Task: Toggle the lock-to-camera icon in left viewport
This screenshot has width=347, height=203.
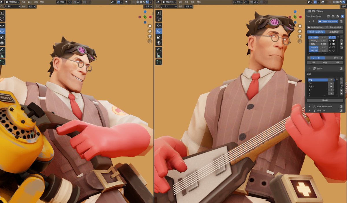Action: point(150,41)
